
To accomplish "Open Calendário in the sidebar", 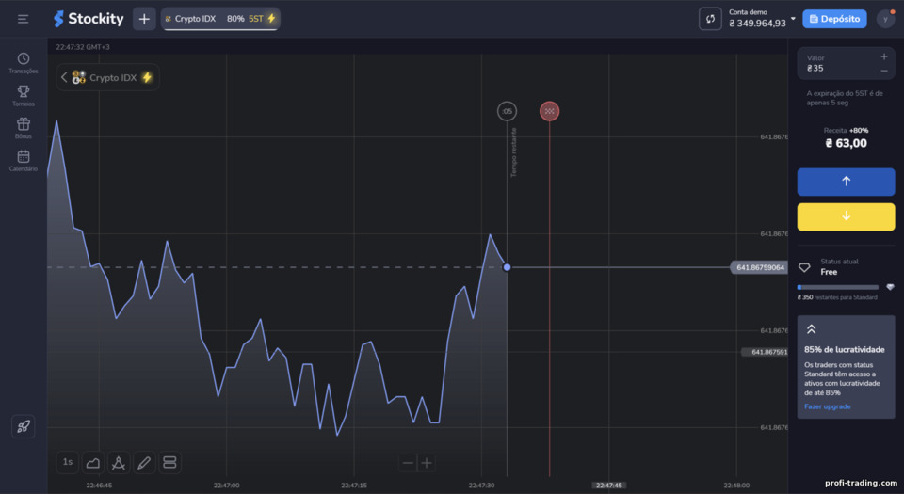I will point(23,161).
